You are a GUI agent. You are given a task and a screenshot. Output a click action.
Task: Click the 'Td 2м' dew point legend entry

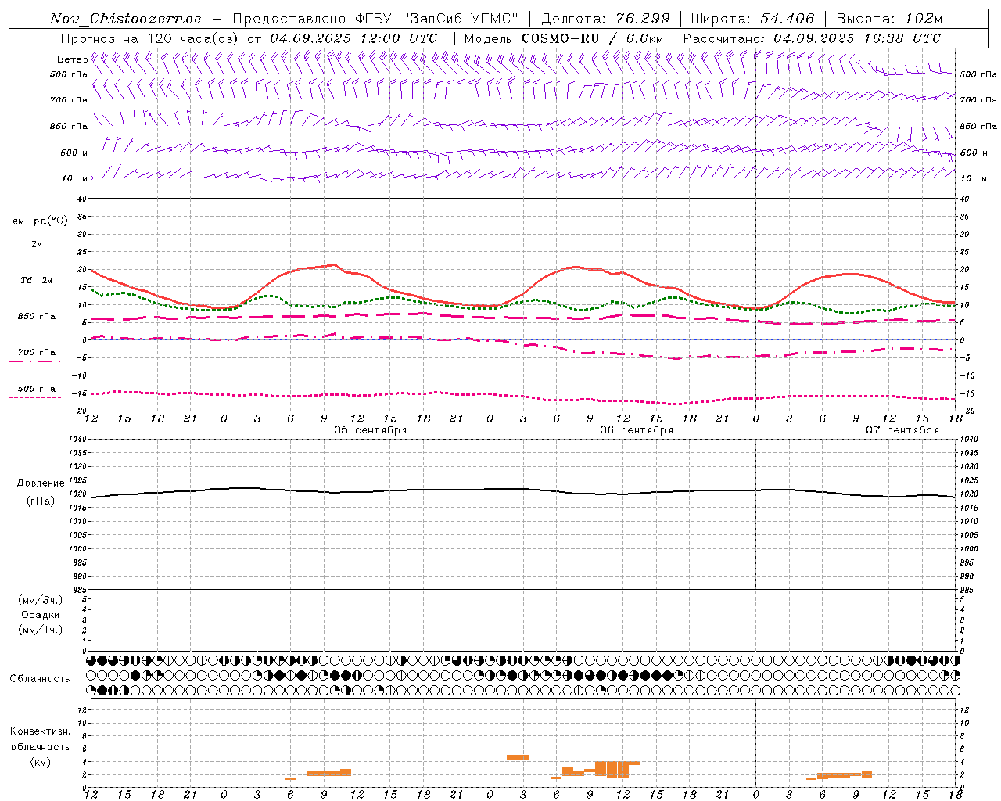coord(37,280)
